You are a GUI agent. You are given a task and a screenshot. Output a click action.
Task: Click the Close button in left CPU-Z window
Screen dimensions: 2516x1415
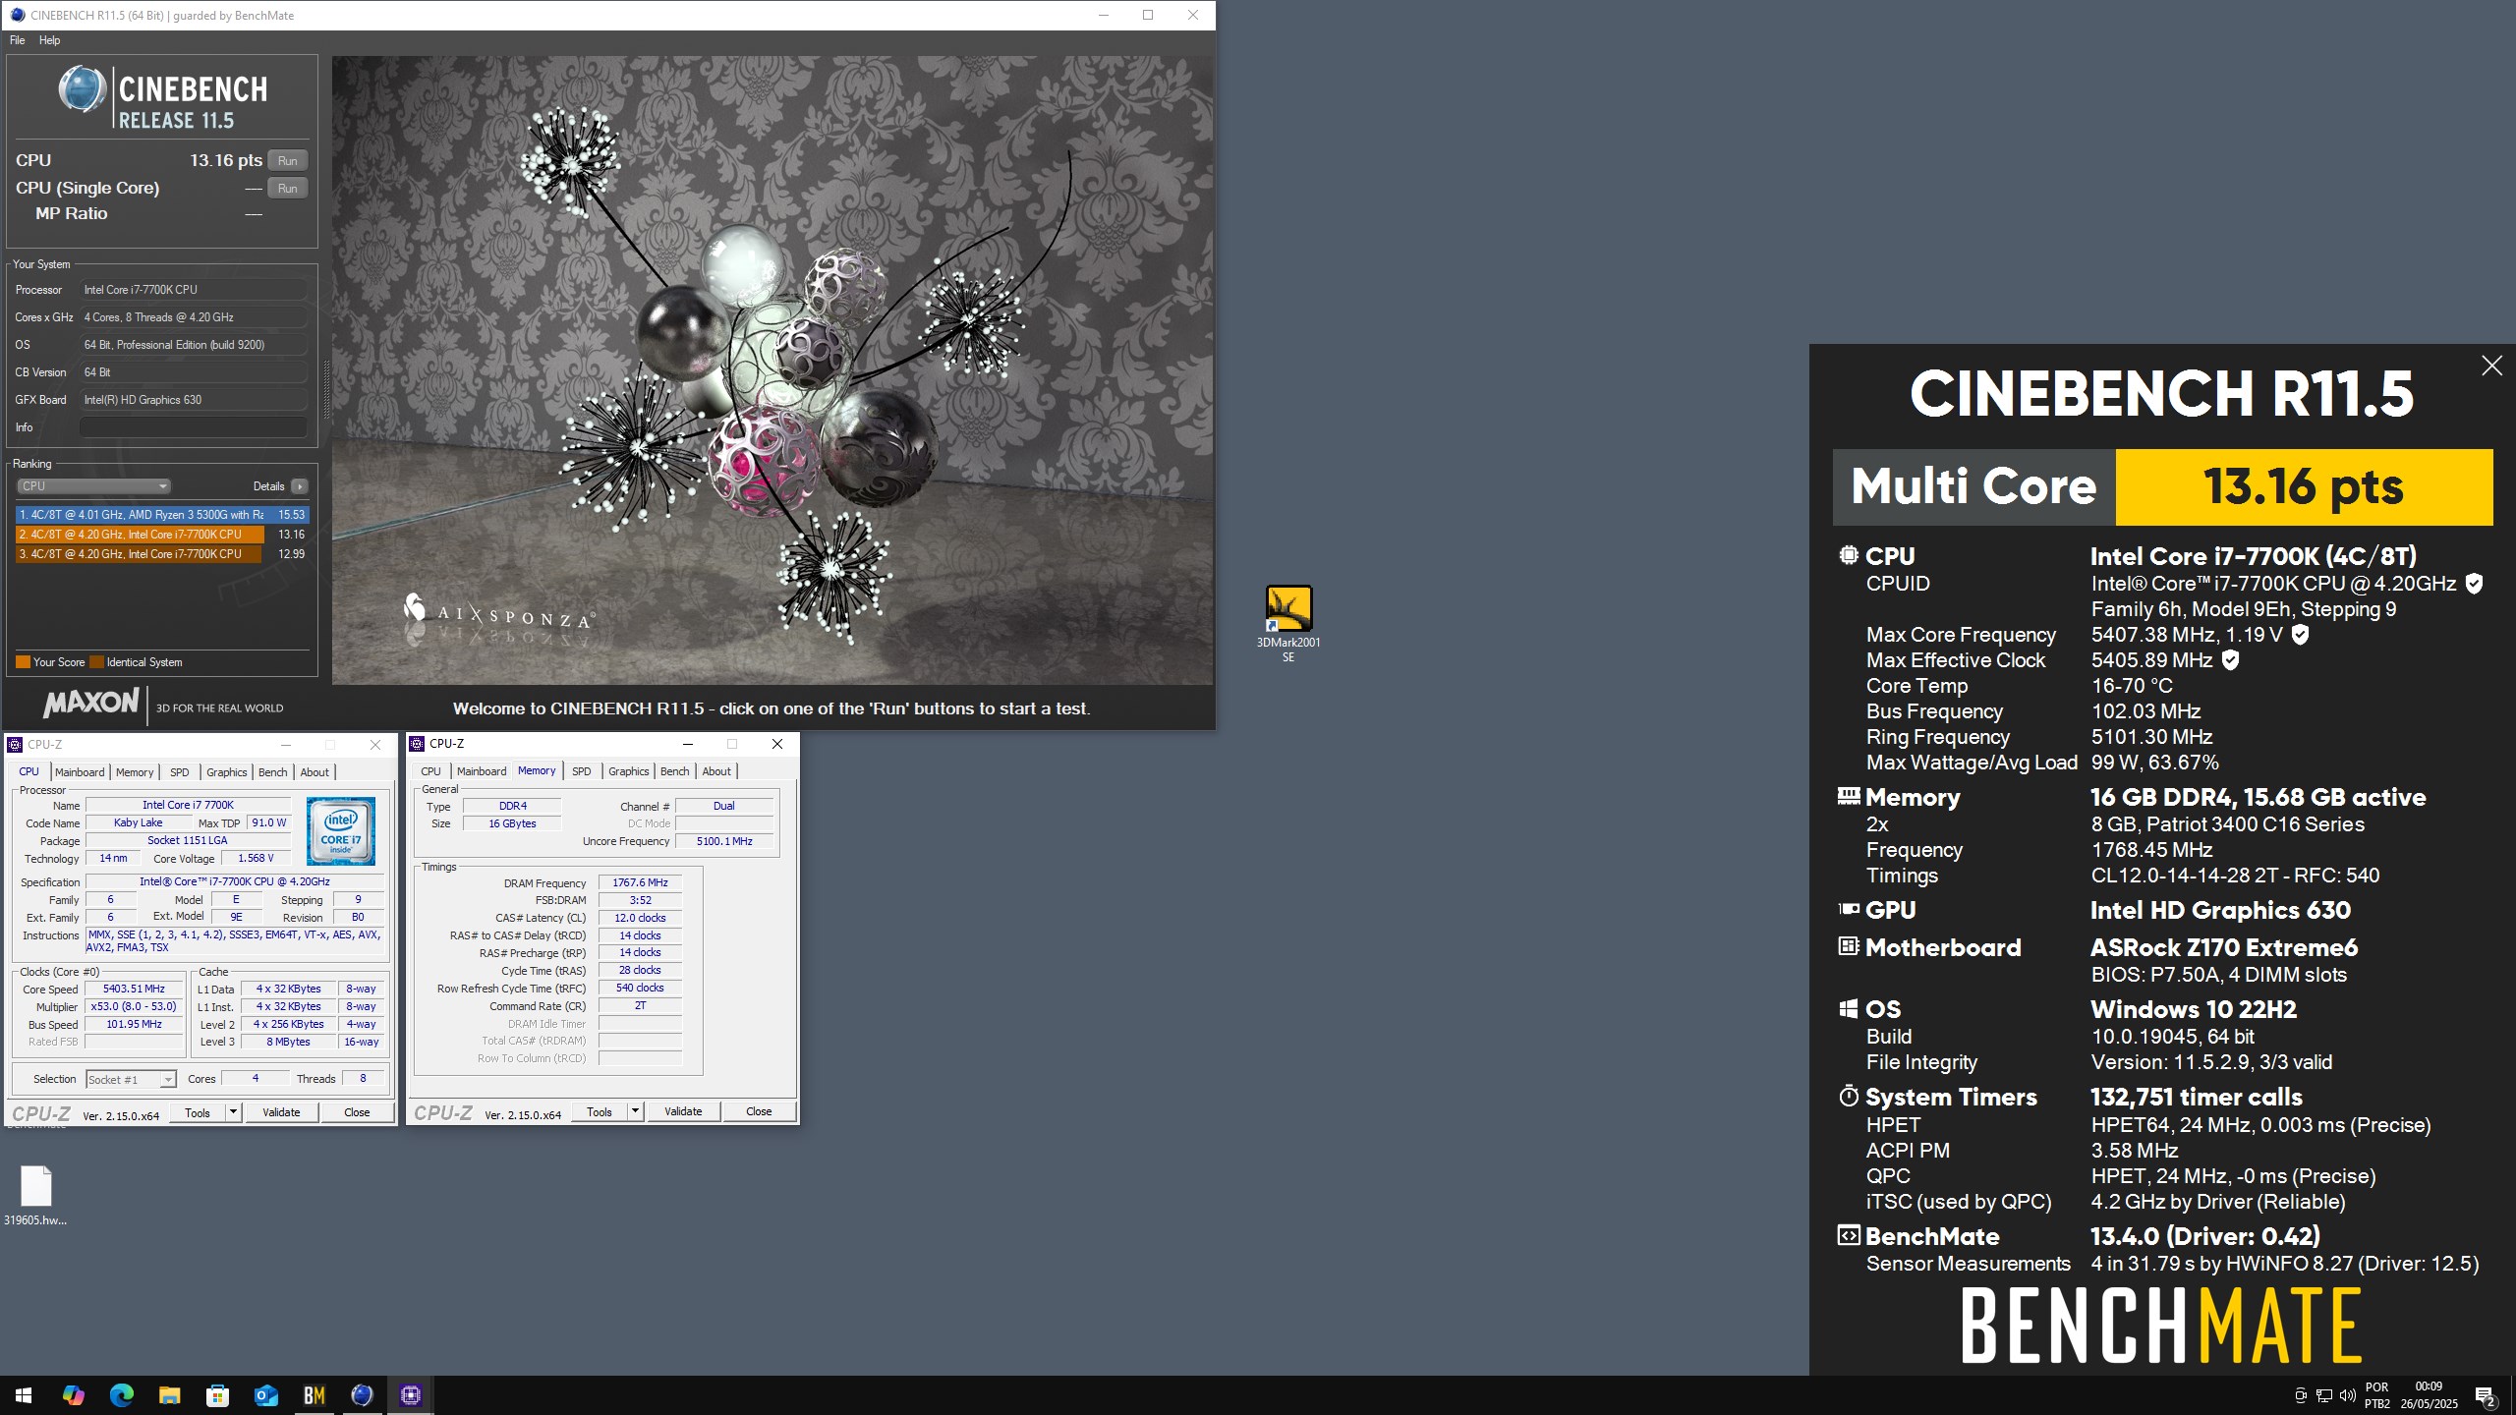point(357,1112)
